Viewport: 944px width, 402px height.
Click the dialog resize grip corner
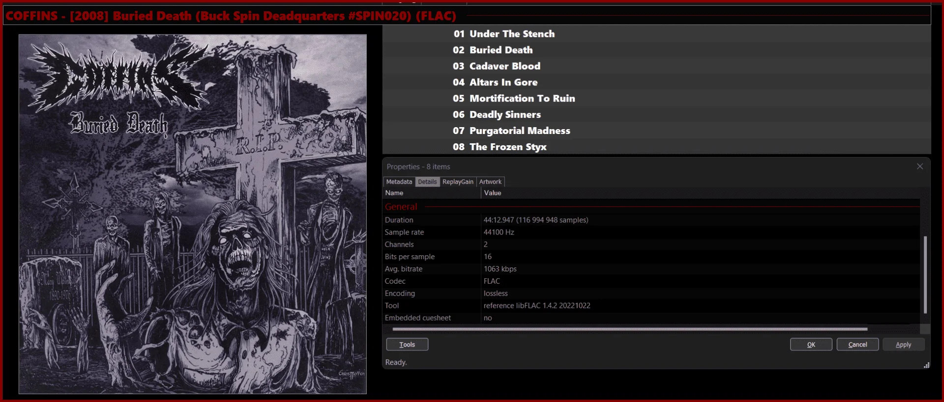coord(926,365)
